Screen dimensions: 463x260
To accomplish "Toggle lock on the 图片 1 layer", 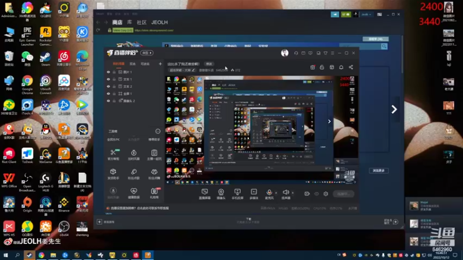I will [114, 72].
